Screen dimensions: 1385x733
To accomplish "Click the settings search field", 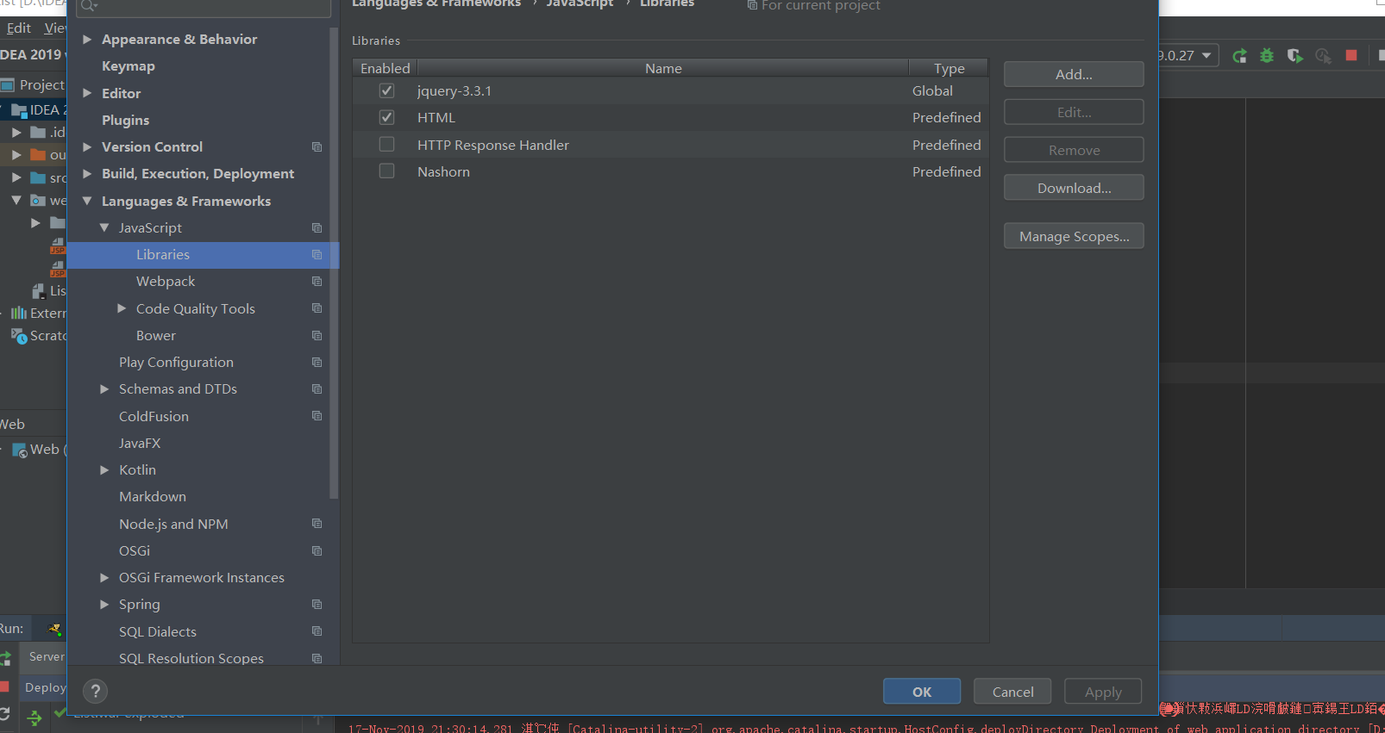I will tap(204, 7).
